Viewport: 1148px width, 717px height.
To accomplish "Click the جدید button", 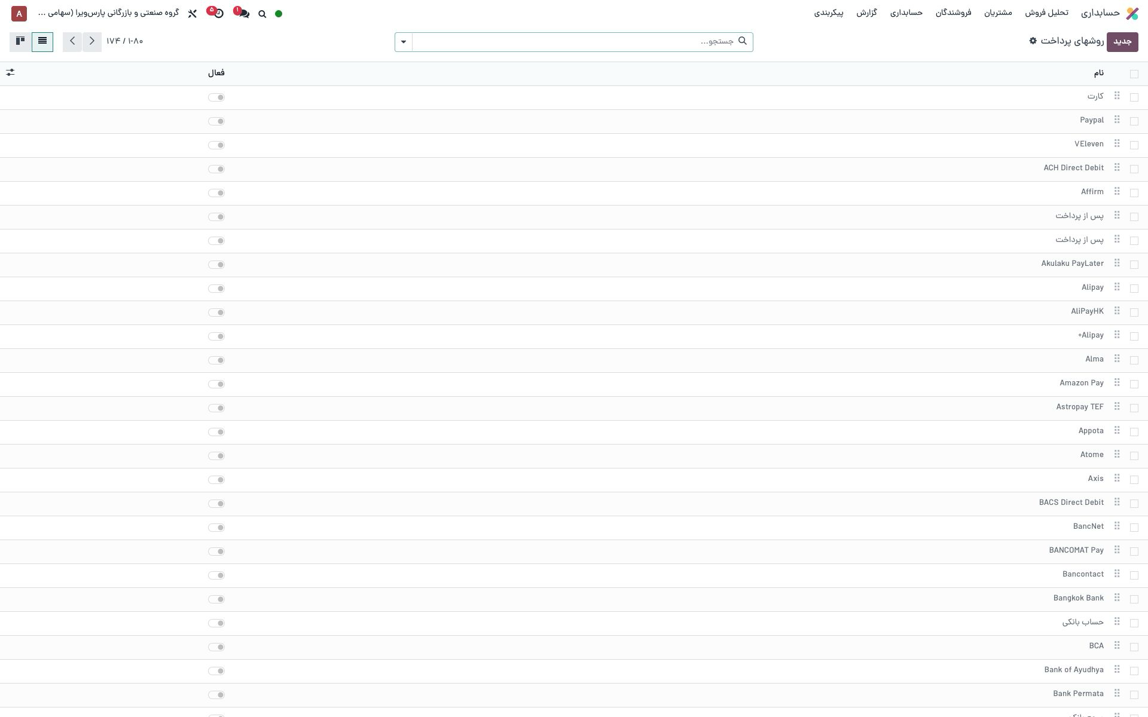I will click(1122, 42).
